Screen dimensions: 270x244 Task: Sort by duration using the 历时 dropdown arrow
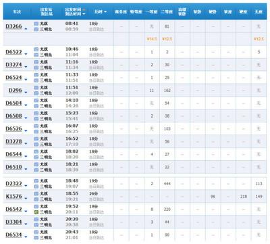[x=105, y=11]
